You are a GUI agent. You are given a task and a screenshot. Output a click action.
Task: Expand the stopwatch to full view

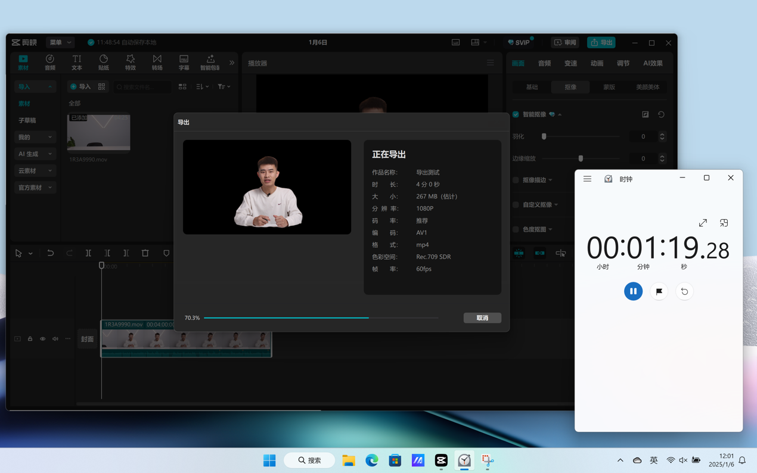[x=703, y=223]
